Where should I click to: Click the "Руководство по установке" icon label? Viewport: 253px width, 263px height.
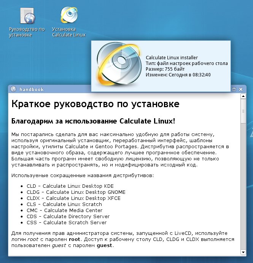[x=27, y=32]
